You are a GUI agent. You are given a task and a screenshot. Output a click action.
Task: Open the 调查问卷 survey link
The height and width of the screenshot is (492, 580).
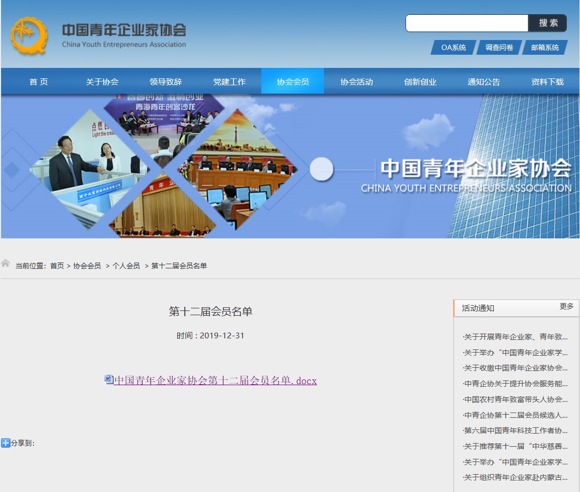(499, 47)
